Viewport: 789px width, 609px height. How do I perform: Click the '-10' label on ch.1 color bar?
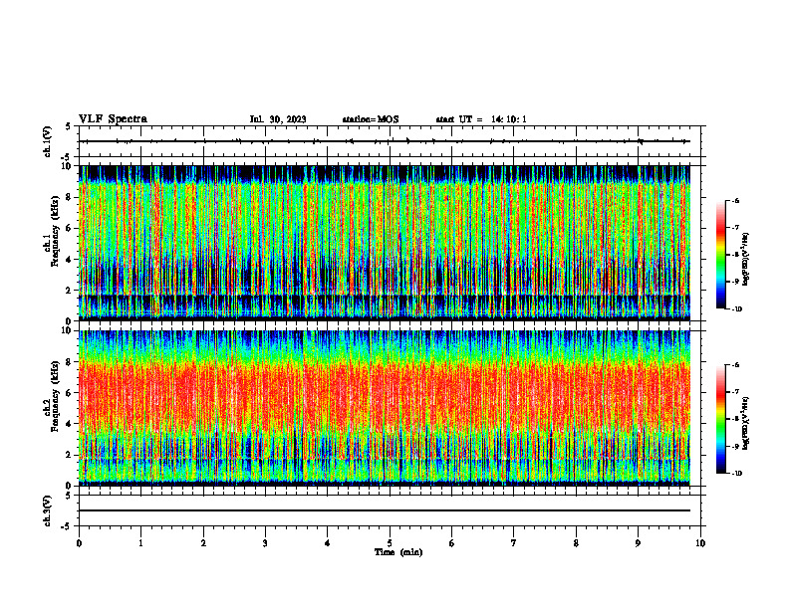(736, 309)
